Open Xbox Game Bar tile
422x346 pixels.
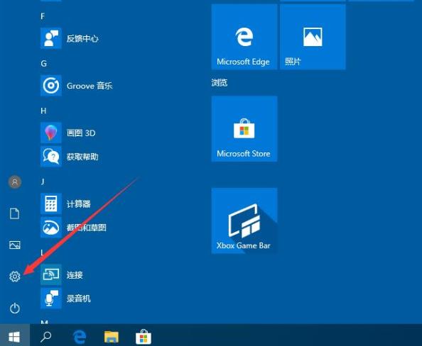[244, 221]
